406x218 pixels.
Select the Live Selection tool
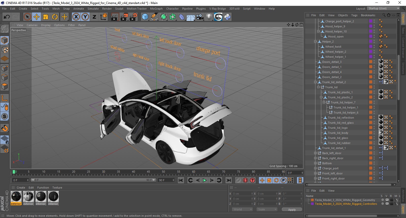[27, 17]
